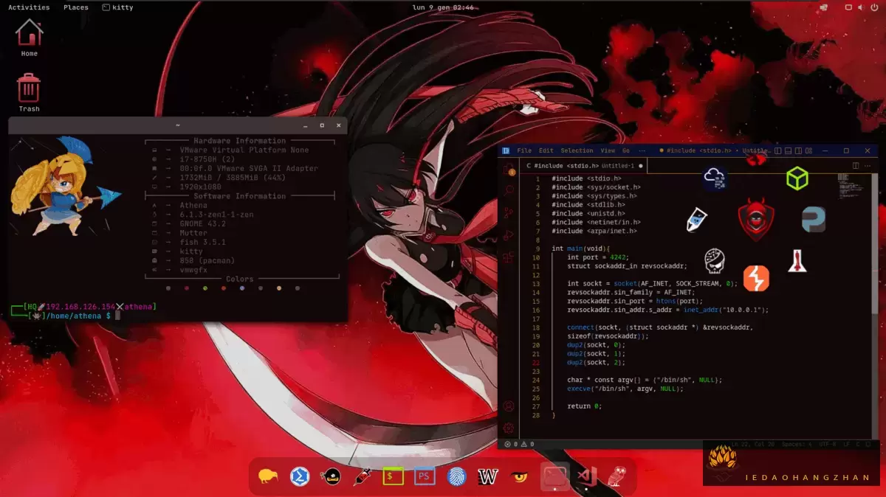Expand the hidden menus ellipsis in VS Code

642,150
